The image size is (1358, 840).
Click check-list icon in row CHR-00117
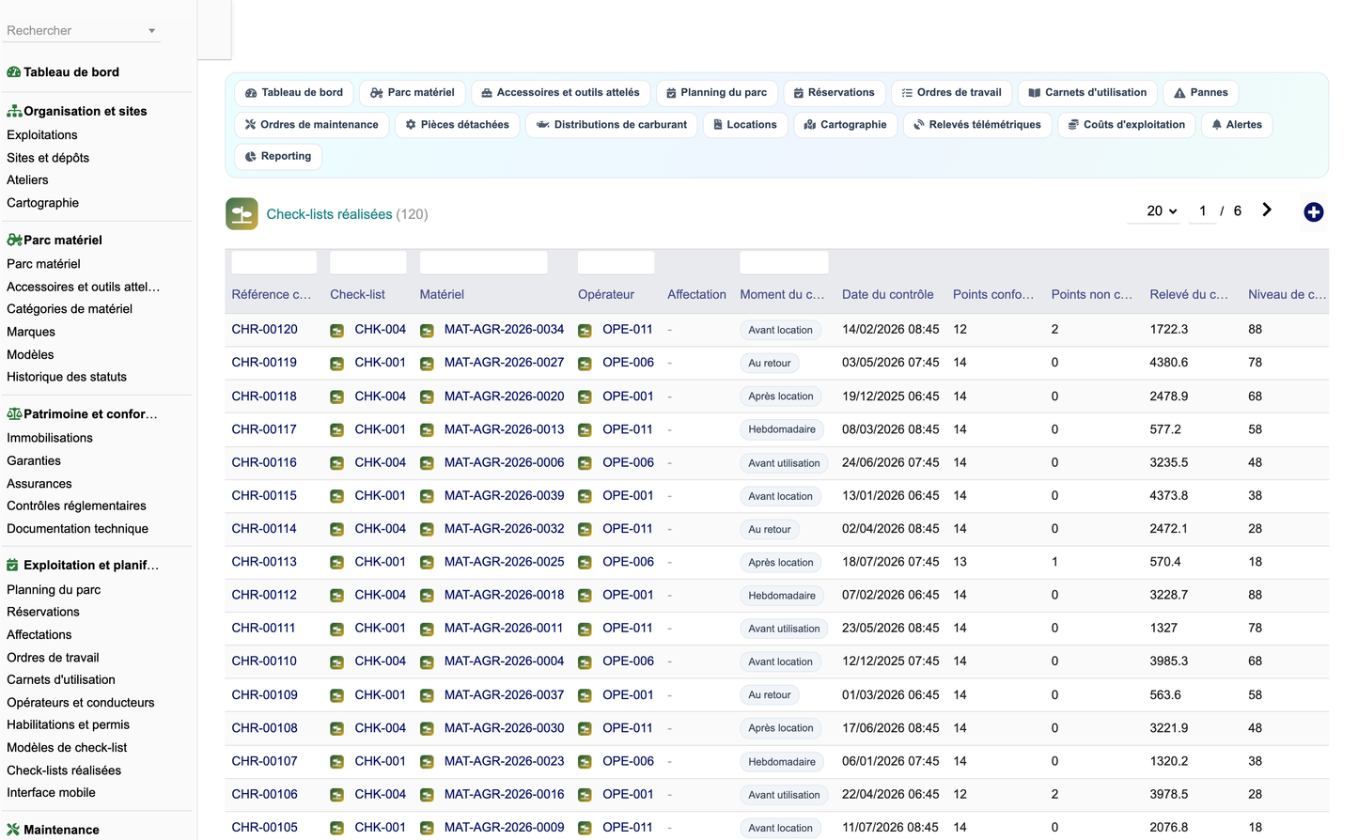coord(336,429)
